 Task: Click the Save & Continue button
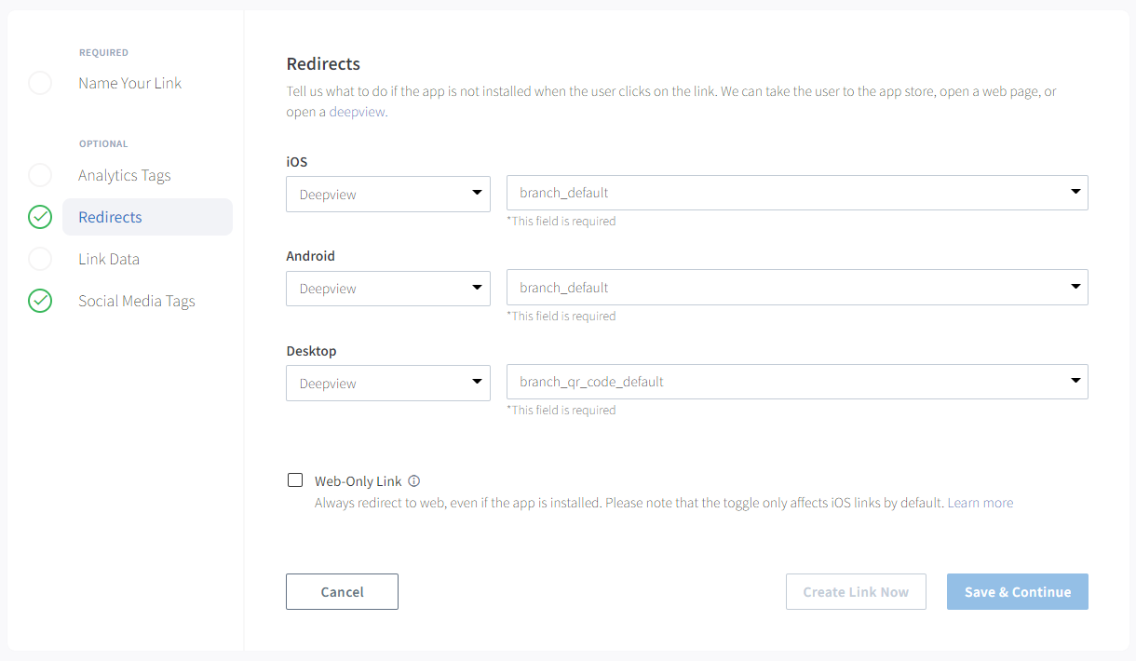point(1017,592)
